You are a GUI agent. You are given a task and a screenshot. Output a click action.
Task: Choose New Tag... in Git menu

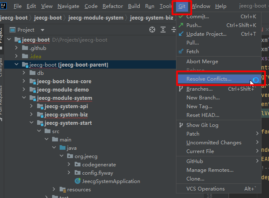219,106
